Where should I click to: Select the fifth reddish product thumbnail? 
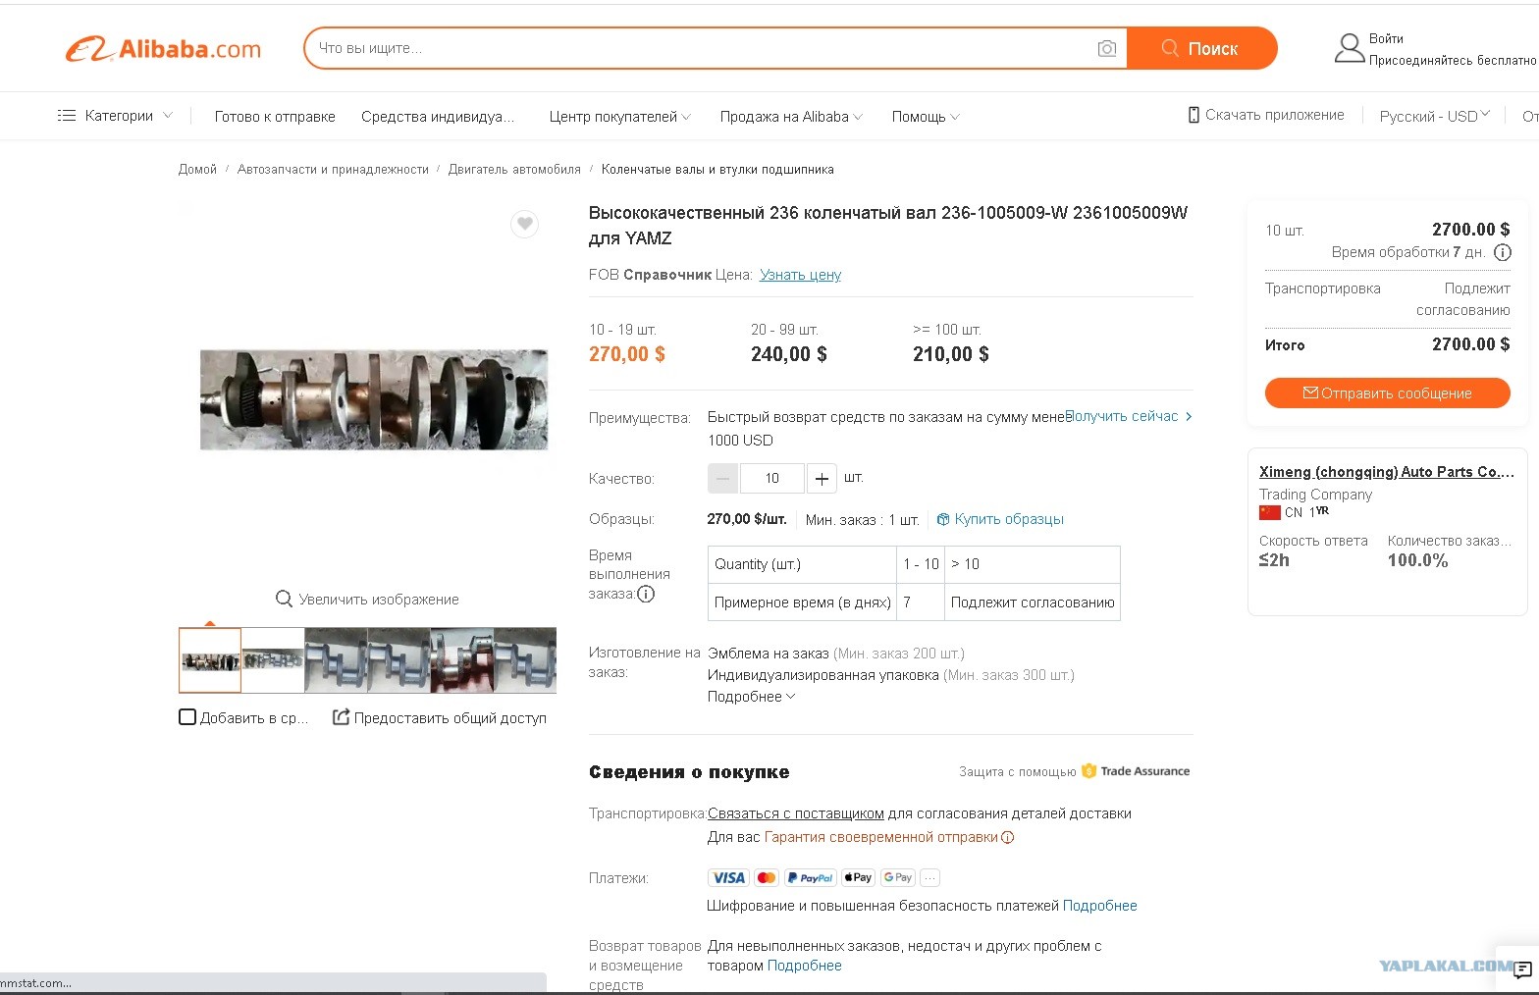[x=461, y=660]
